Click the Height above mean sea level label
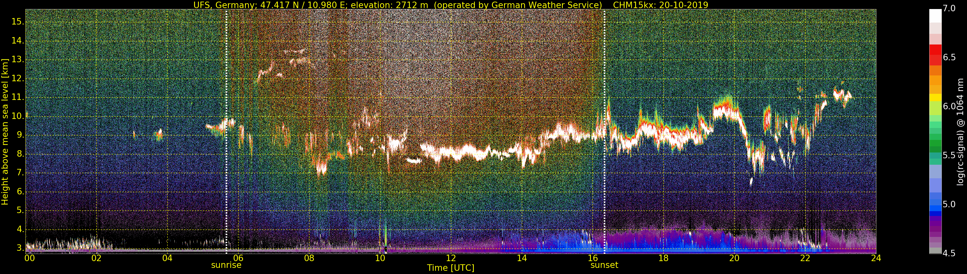Image resolution: width=967 pixels, height=274 pixels. coord(5,132)
